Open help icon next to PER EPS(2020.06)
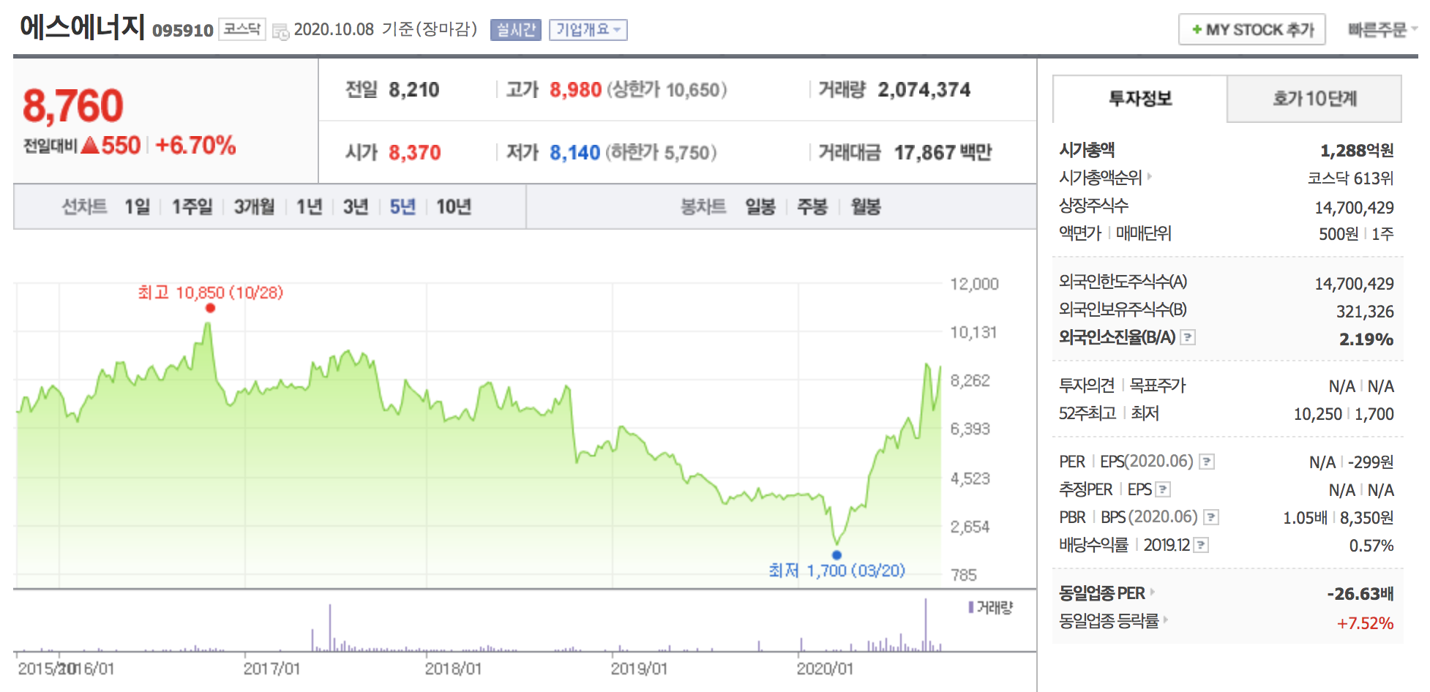 coord(1208,462)
